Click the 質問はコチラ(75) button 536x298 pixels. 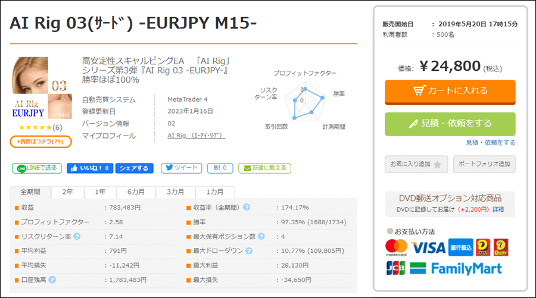tap(40, 142)
